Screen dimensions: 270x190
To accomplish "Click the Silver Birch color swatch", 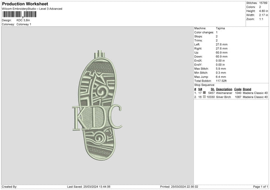I will tap(204, 97).
